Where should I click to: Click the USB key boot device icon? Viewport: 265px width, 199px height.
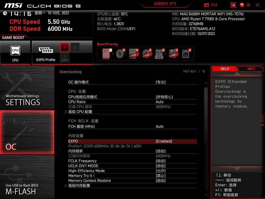click(159, 54)
